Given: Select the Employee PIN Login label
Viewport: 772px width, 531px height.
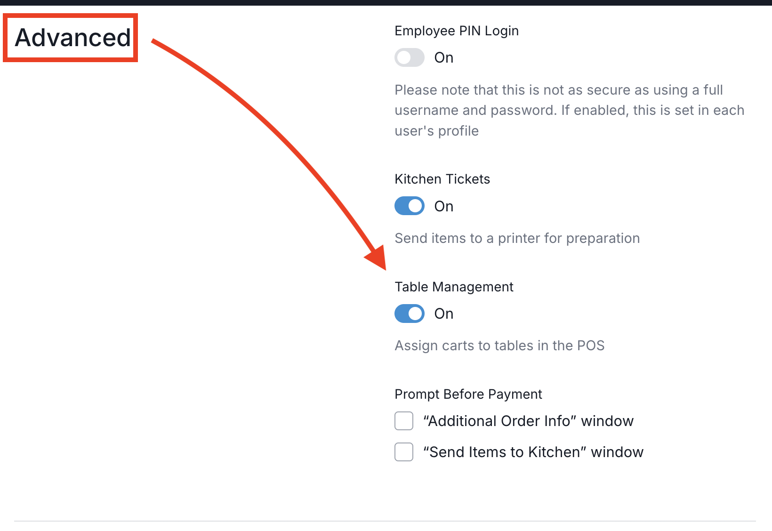Looking at the screenshot, I should (x=457, y=30).
